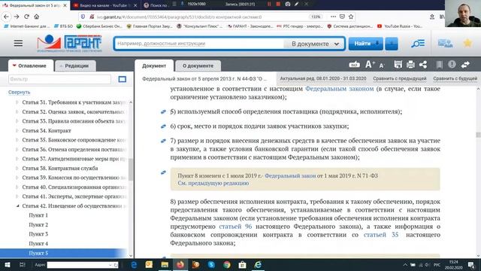481x271 pixels.
Task: Increase document font size A+
Action: (x=370, y=65)
